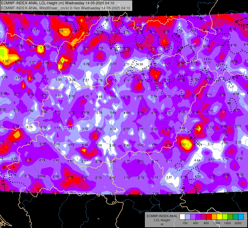
Task: Click the wind shear value 6.55
Action: point(166,32)
